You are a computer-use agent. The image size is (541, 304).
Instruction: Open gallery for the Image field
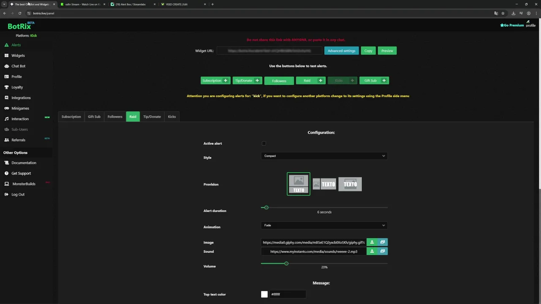383,242
